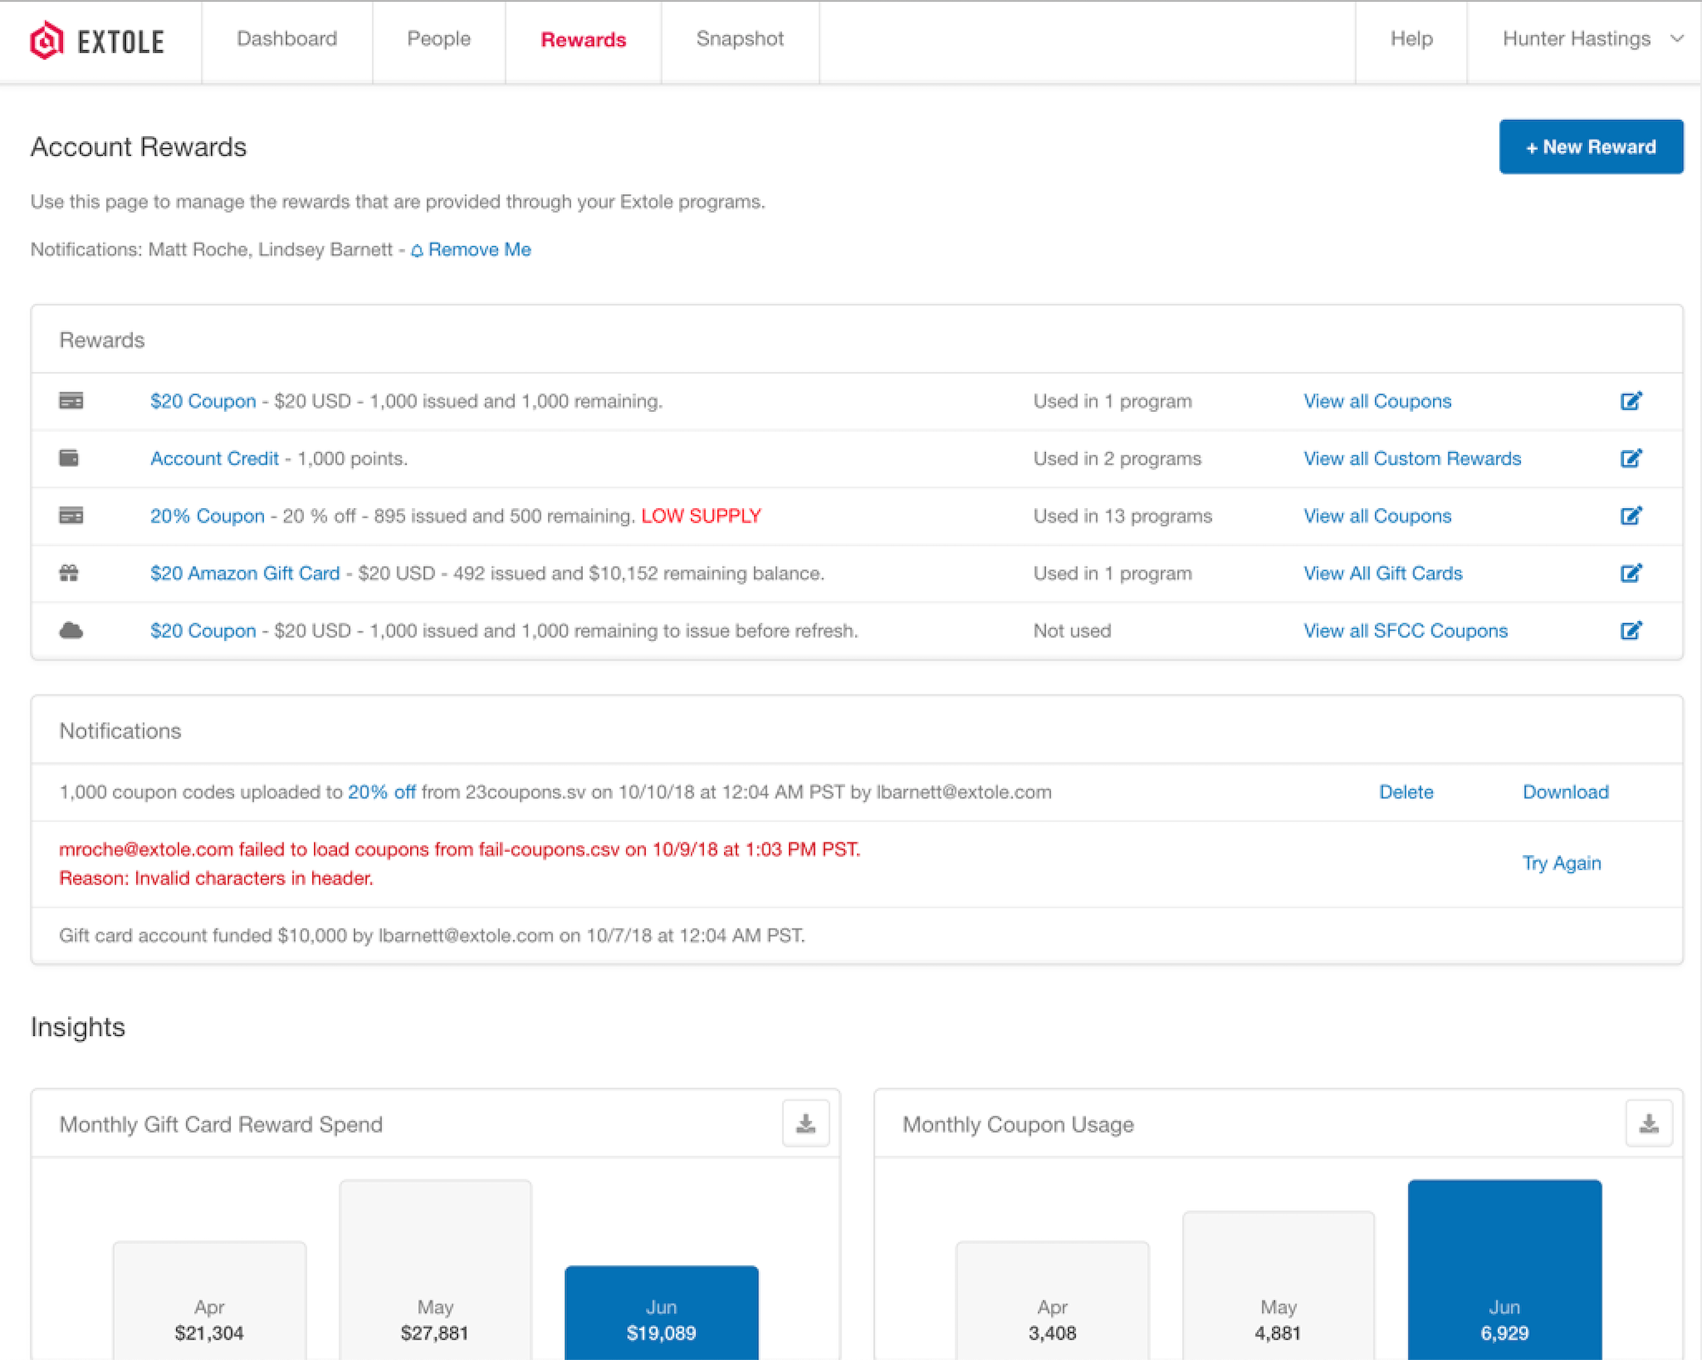The height and width of the screenshot is (1360, 1702).
Task: Retry the failed fail-coupons.csv upload
Action: point(1562,863)
